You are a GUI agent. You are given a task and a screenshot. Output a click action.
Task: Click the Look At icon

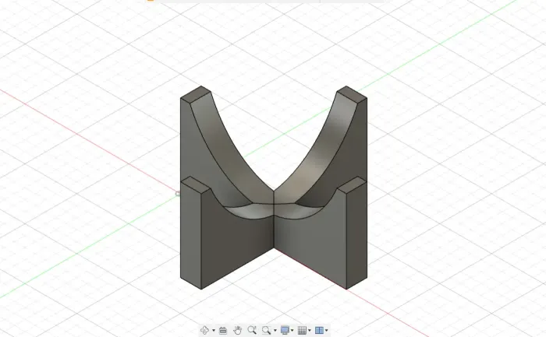click(223, 330)
